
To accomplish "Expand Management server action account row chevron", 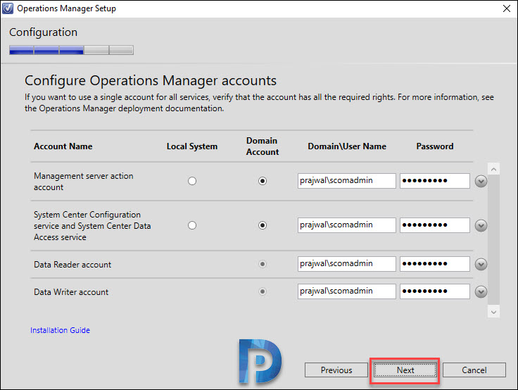I will tap(481, 181).
